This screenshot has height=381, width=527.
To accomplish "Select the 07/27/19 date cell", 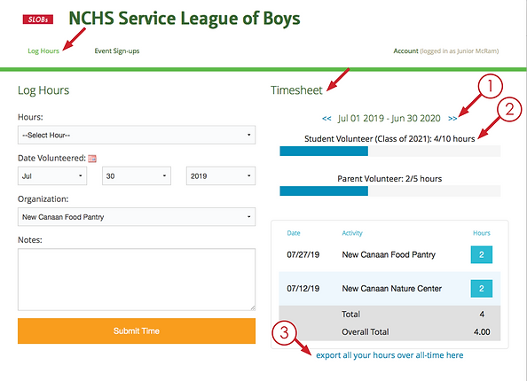I will click(x=303, y=254).
